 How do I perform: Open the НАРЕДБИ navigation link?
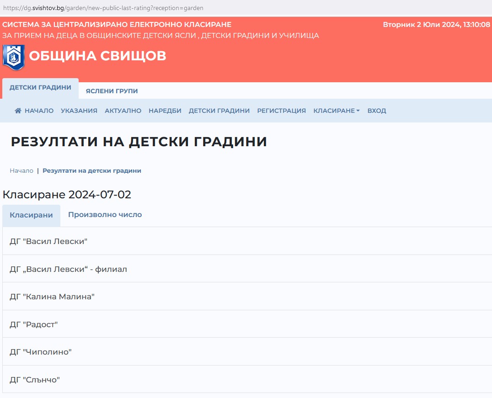tap(165, 111)
